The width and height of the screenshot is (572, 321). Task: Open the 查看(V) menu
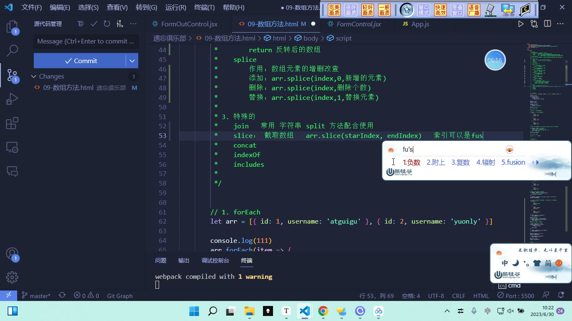[117, 8]
